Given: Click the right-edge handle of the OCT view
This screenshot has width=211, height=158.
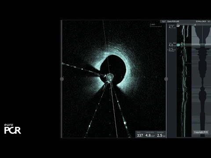Looking at the screenshot, I should point(166,79).
